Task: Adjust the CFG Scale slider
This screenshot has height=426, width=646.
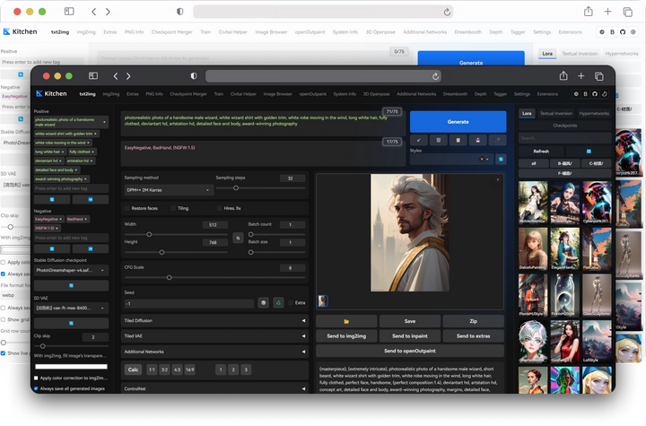Action: 169,278
